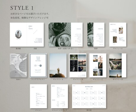Click the "メニュー + ドリンク" caption
This screenshot has height=112, width=136.
59,110
